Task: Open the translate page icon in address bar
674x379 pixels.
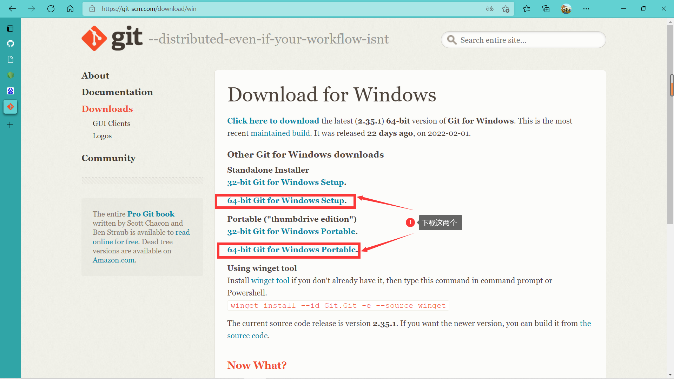Action: pyautogui.click(x=490, y=9)
